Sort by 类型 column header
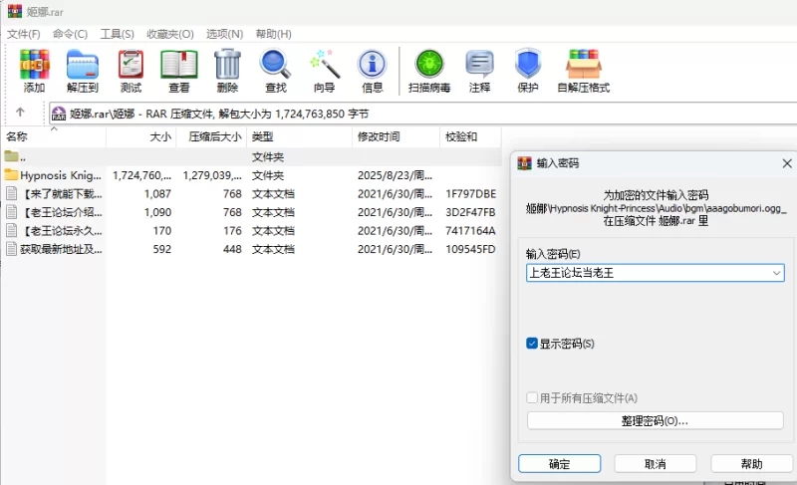Screen dimensions: 797x485 pyautogui.click(x=300, y=136)
